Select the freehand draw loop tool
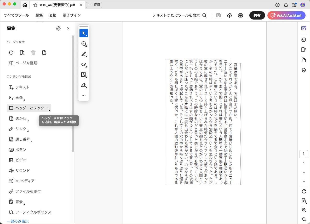This screenshot has height=224, width=310. (84, 64)
